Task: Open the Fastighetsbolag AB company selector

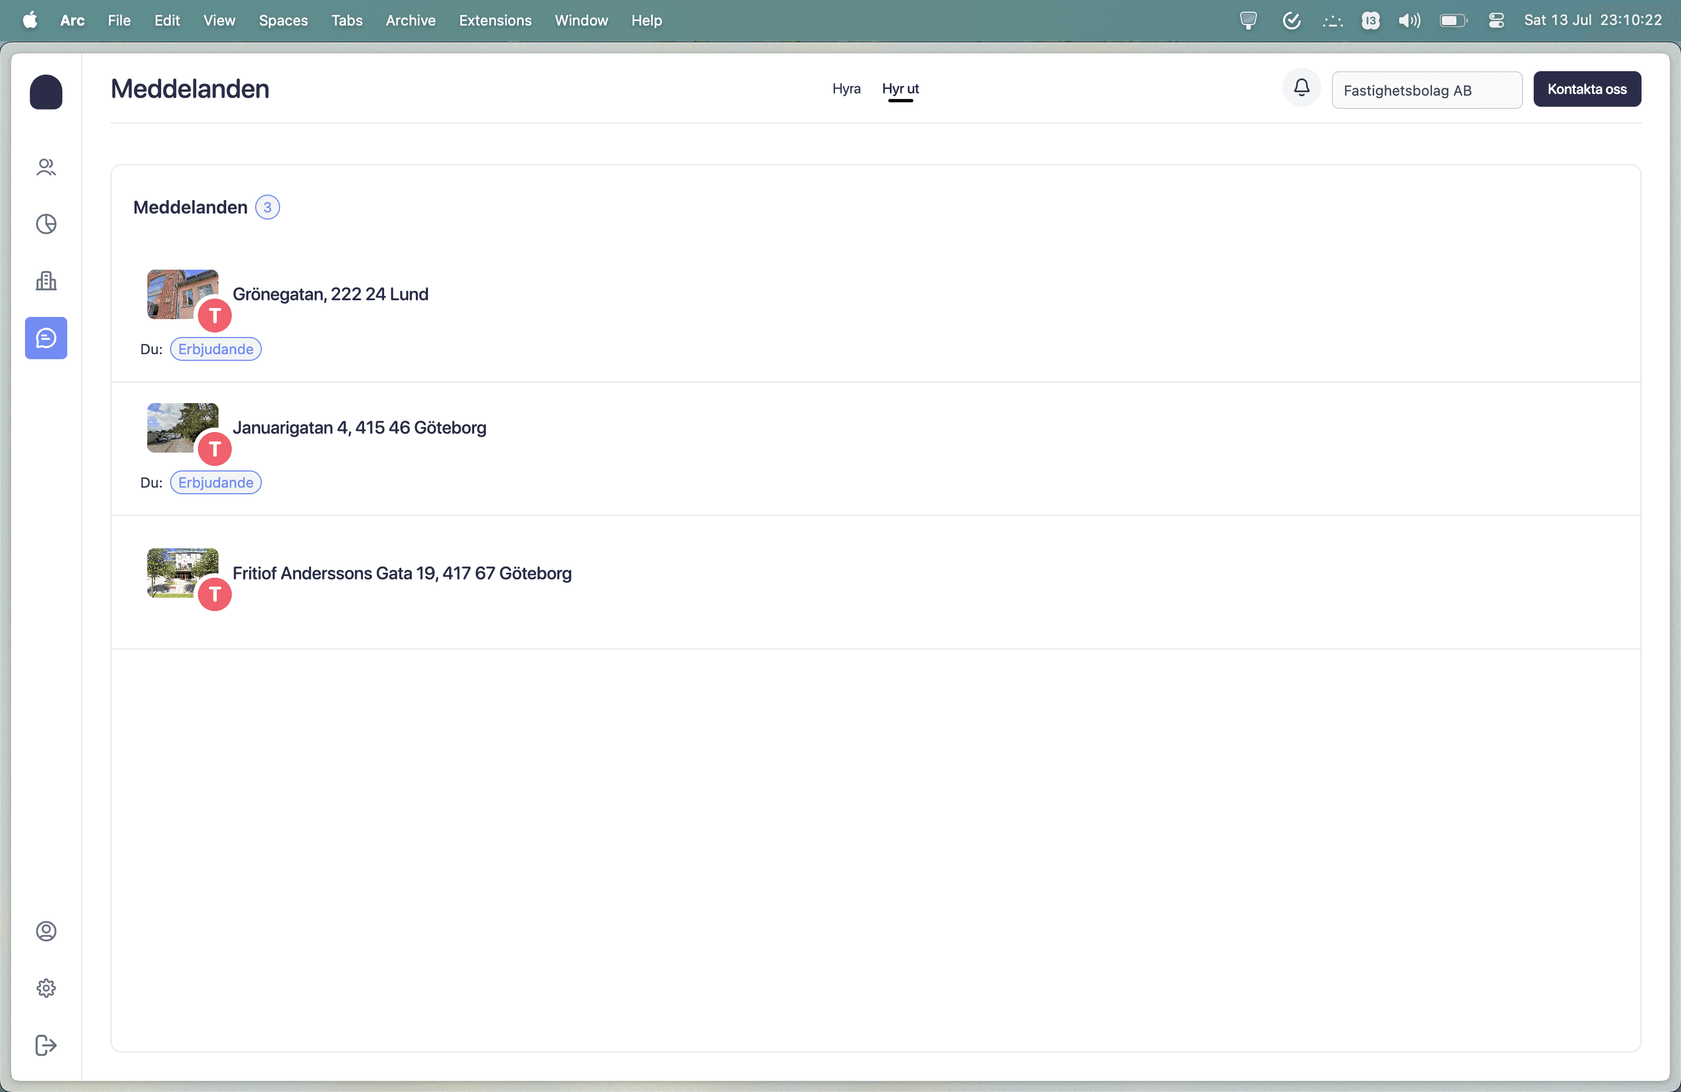Action: (x=1426, y=91)
